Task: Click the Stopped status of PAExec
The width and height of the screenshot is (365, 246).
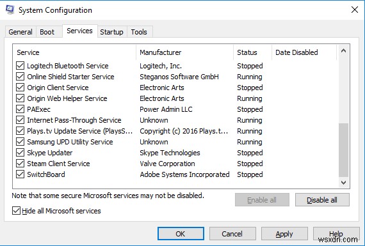Action: 250,109
